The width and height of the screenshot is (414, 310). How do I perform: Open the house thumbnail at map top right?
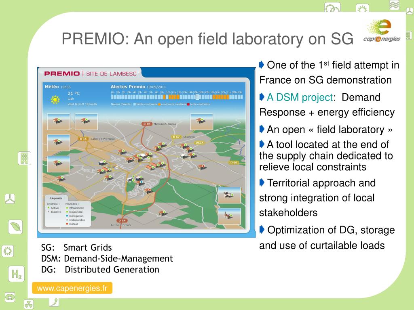[202, 122]
